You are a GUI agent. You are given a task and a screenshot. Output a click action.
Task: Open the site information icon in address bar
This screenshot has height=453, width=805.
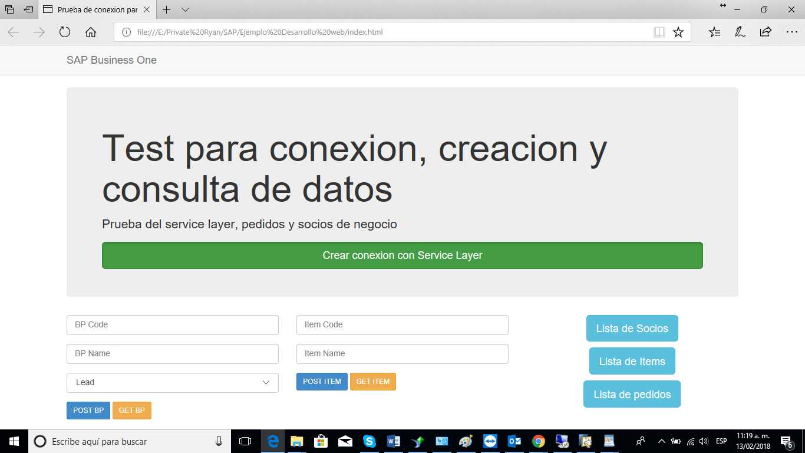point(126,32)
